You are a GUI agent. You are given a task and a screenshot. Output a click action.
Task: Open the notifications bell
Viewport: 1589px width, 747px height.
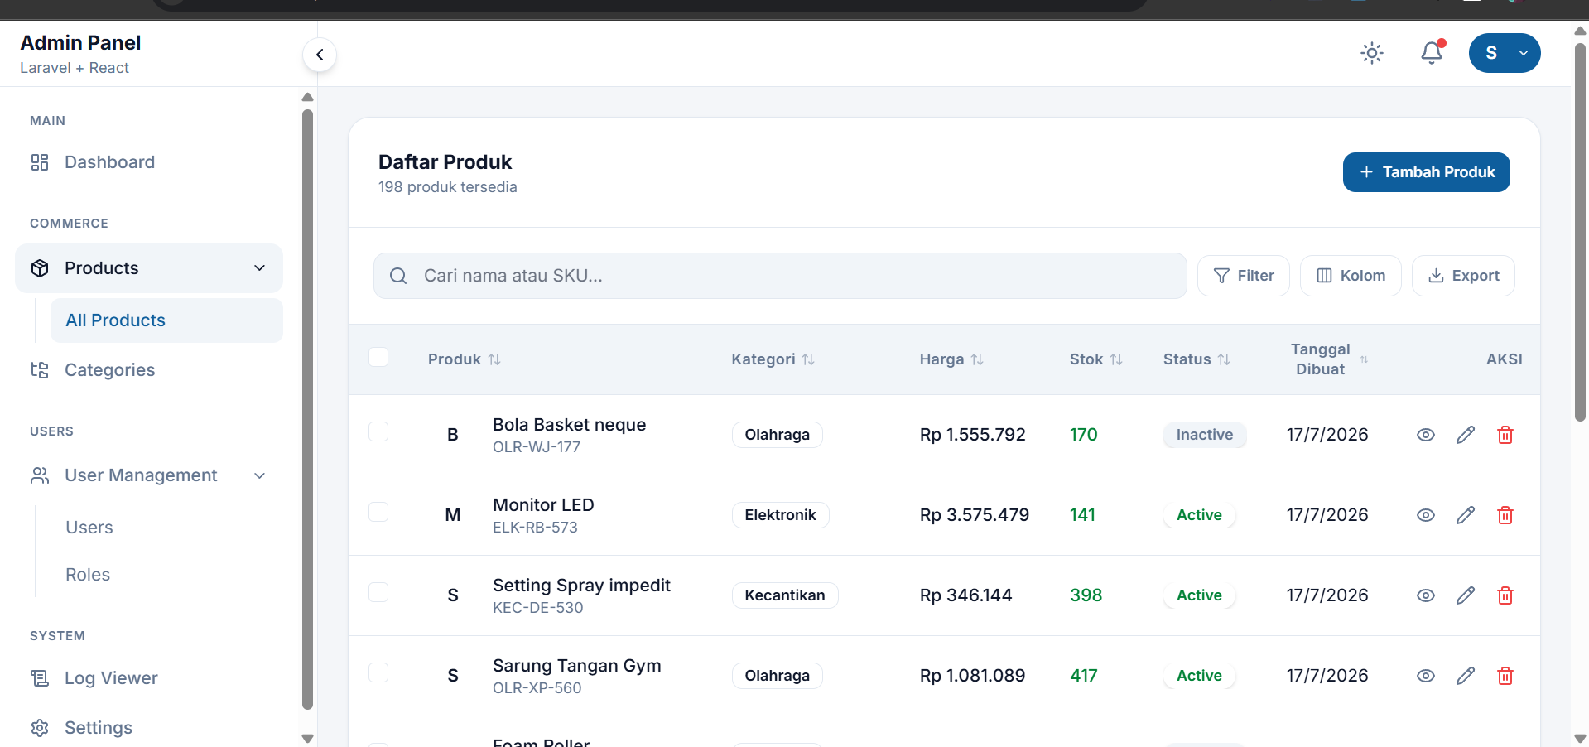pyautogui.click(x=1432, y=53)
